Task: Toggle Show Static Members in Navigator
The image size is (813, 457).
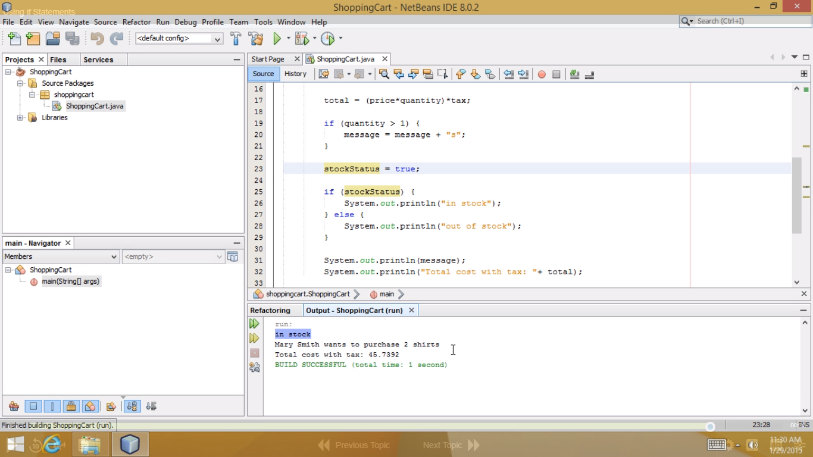Action: click(52, 406)
